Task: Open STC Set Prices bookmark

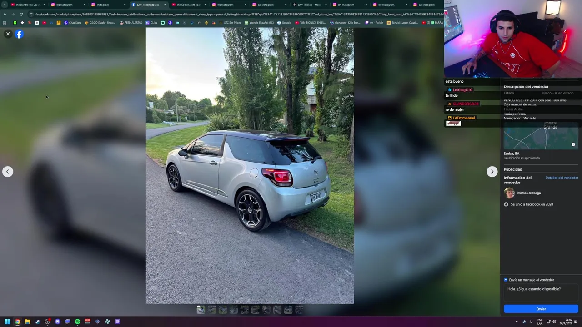Action: [x=230, y=22]
